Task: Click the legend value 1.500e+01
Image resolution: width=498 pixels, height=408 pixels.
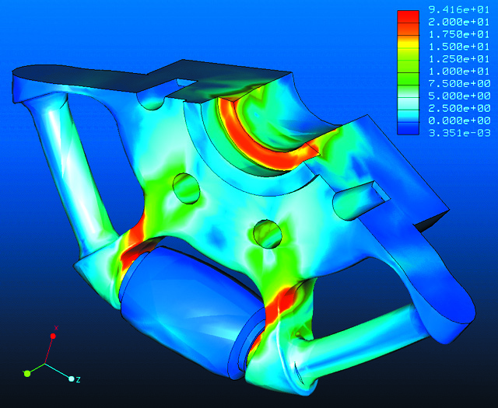Action: pyautogui.click(x=459, y=47)
